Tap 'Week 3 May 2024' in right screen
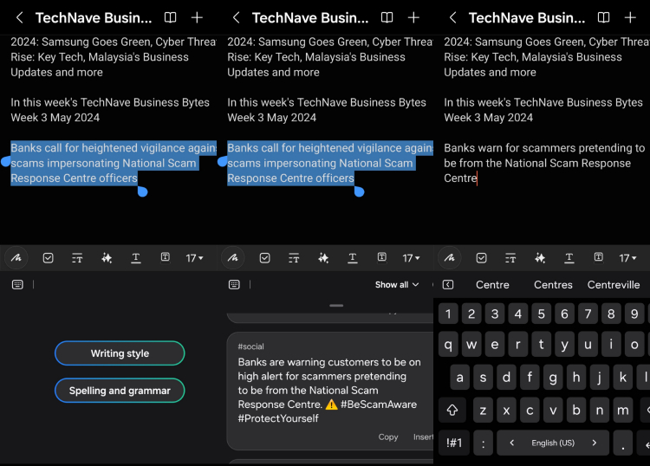This screenshot has height=466, width=650. click(x=488, y=118)
